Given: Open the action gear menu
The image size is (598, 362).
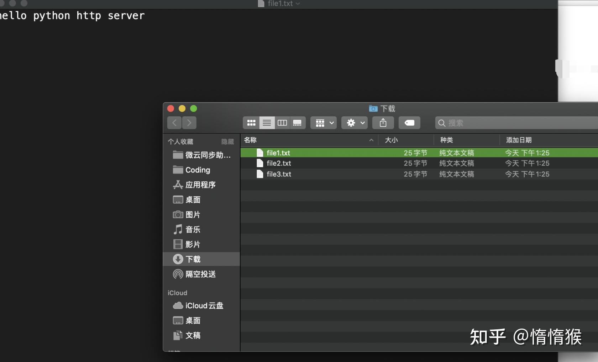Looking at the screenshot, I should point(354,123).
